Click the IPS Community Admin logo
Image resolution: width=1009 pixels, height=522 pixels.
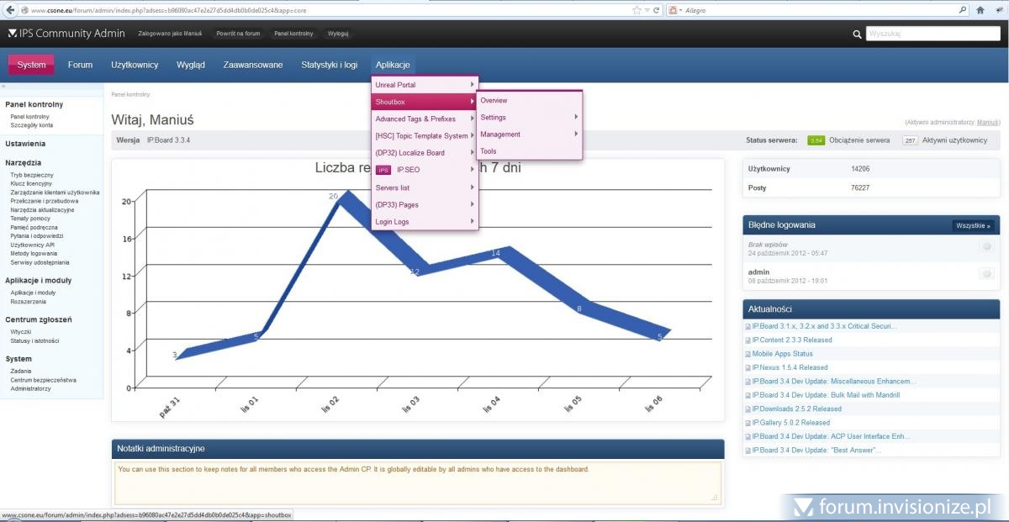[66, 34]
